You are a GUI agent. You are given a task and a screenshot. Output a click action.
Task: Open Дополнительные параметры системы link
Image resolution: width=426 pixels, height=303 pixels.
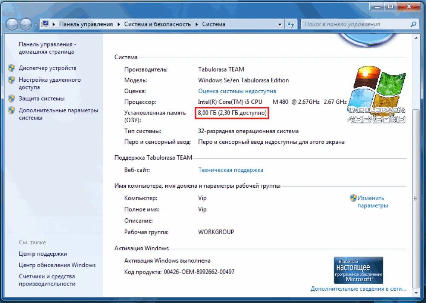click(58, 114)
